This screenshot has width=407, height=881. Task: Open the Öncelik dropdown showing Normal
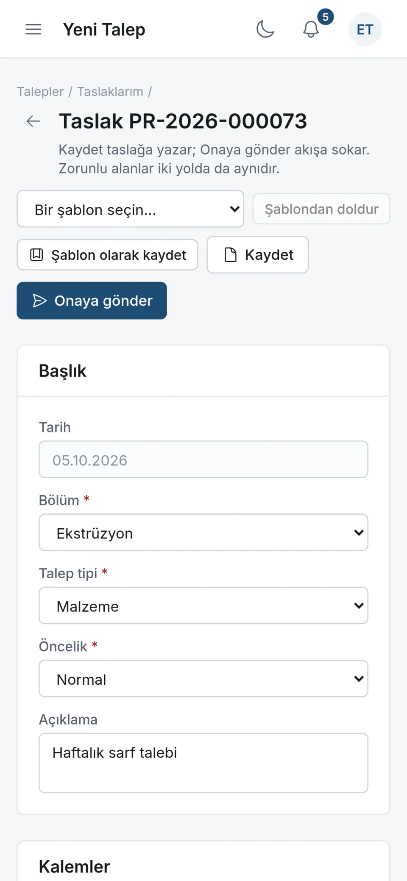[203, 678]
